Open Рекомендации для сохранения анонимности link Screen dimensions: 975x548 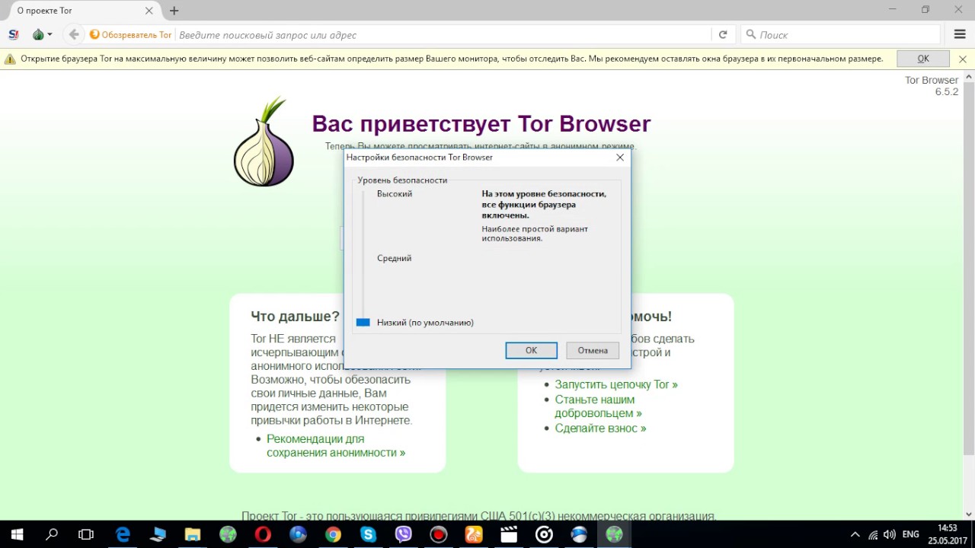tap(336, 446)
